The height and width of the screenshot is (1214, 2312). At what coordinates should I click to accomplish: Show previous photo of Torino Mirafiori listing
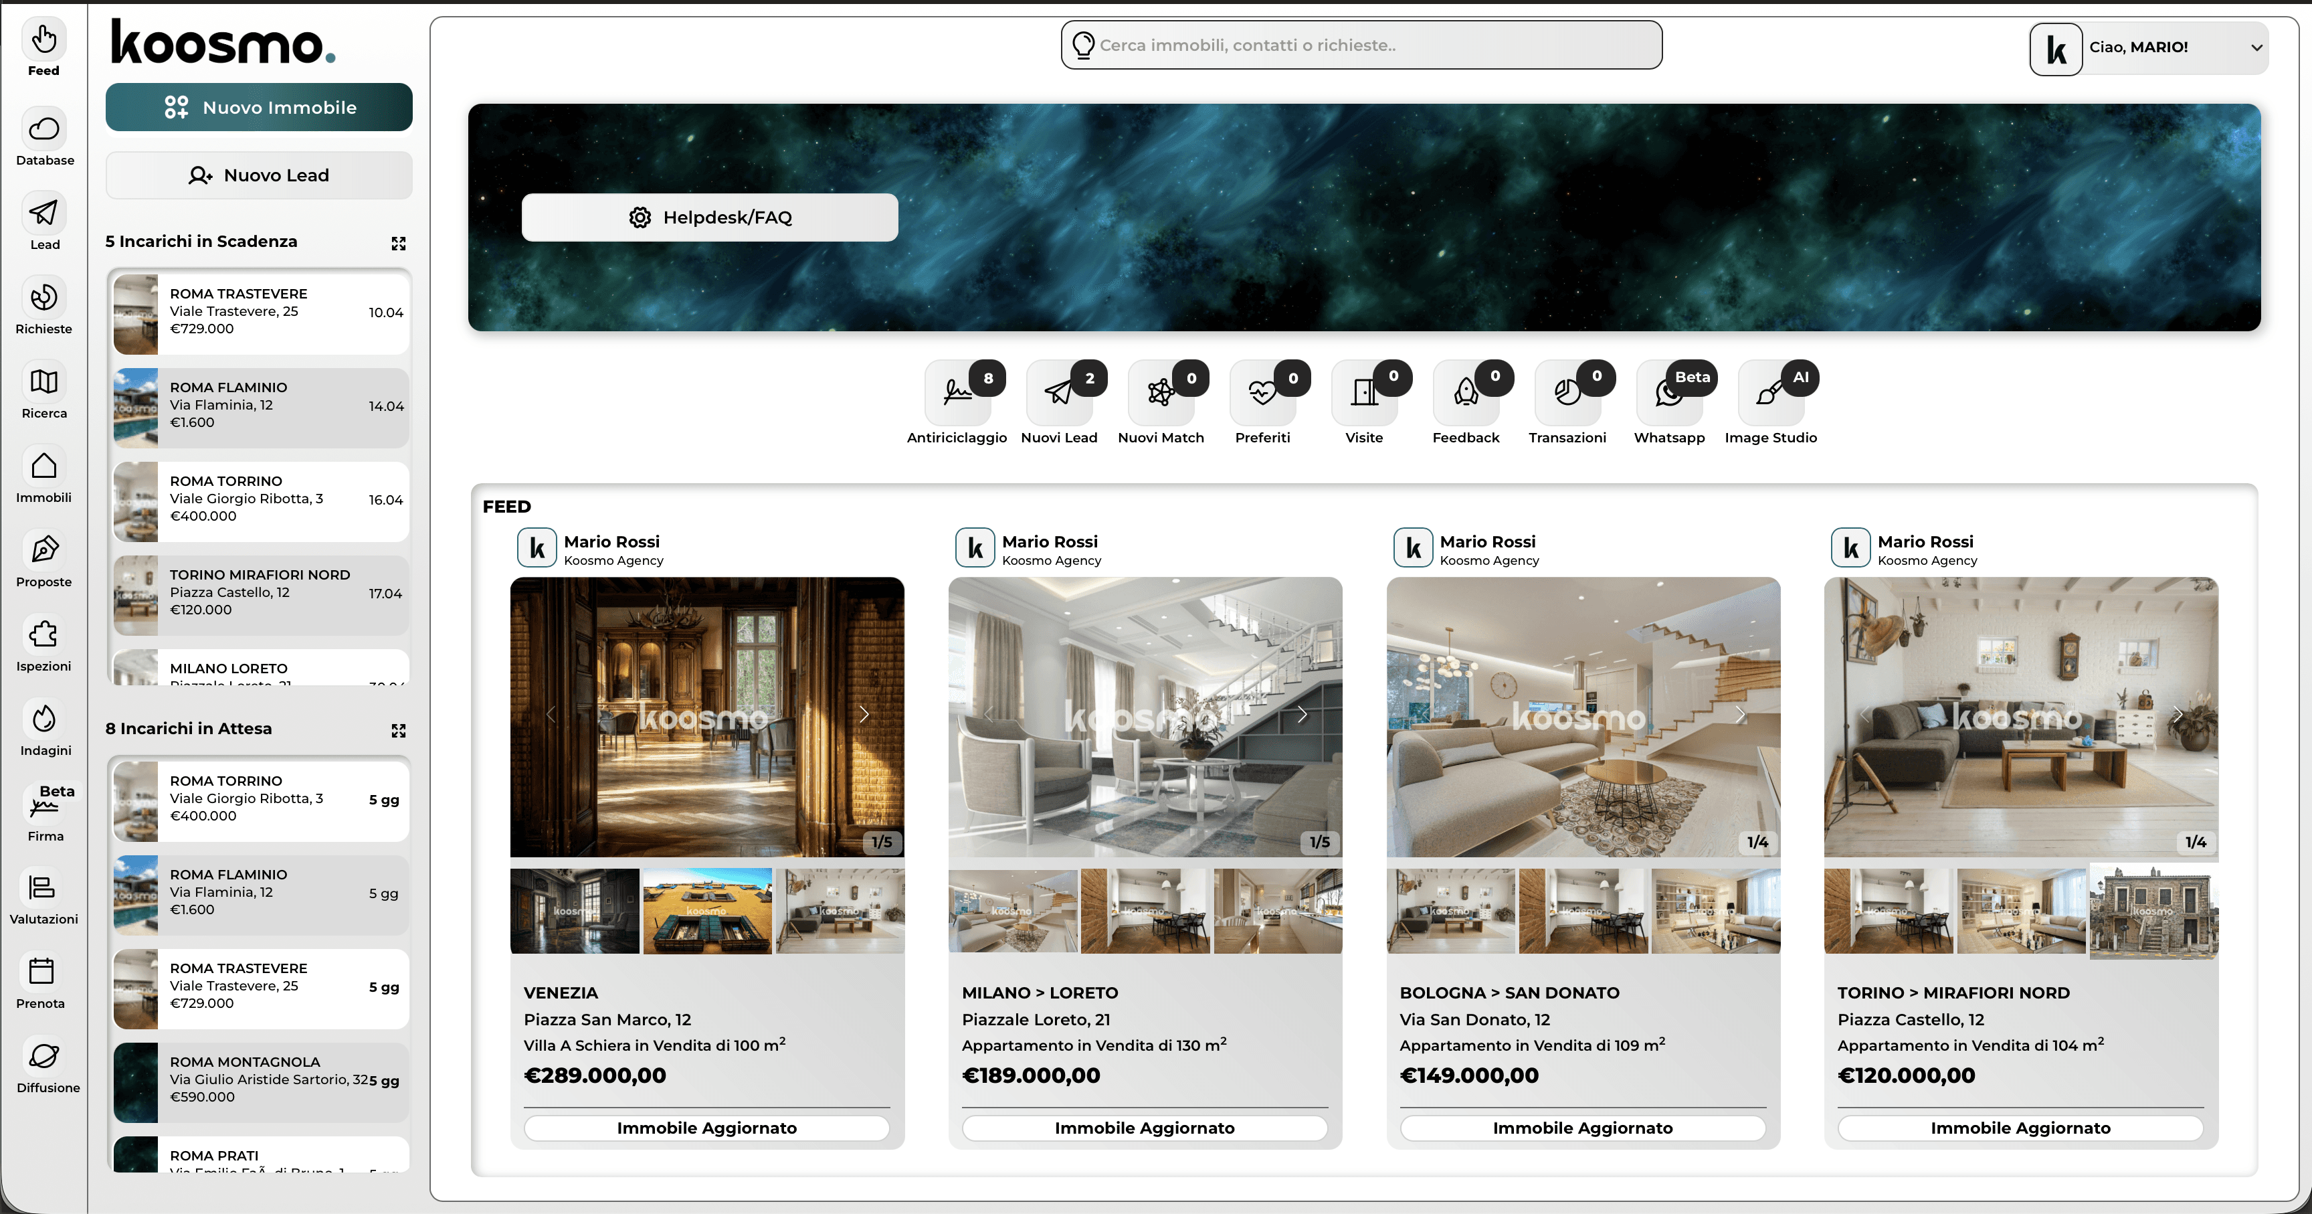tap(1865, 715)
